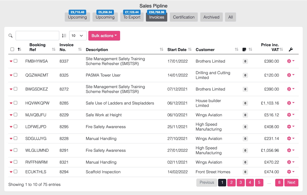Click notes count badge for QGZWAEMT row
The height and width of the screenshot is (195, 307).
point(245,75)
